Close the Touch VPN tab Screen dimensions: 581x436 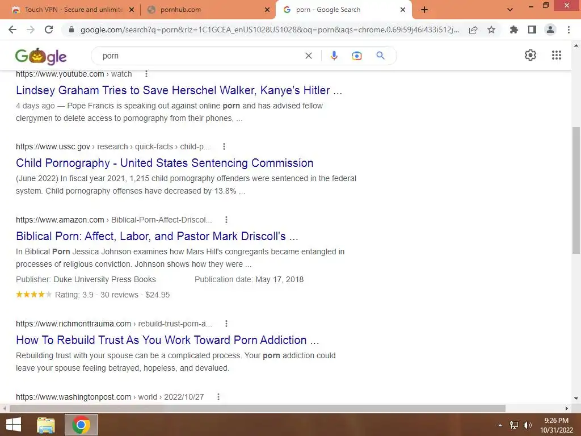[132, 10]
